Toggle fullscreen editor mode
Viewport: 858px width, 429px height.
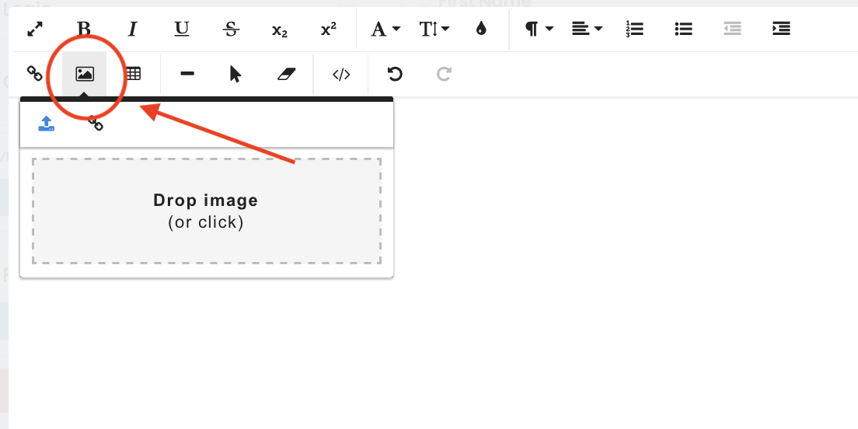(35, 30)
